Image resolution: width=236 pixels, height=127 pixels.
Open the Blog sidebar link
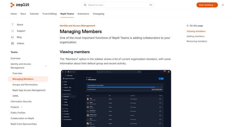click(19, 37)
